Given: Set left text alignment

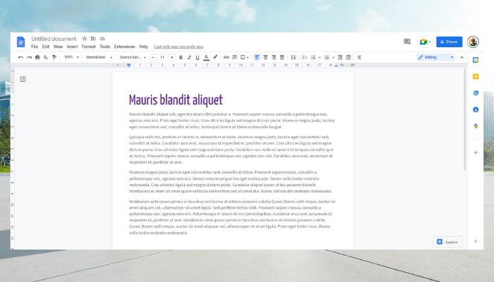Looking at the screenshot, I should pyautogui.click(x=257, y=57).
